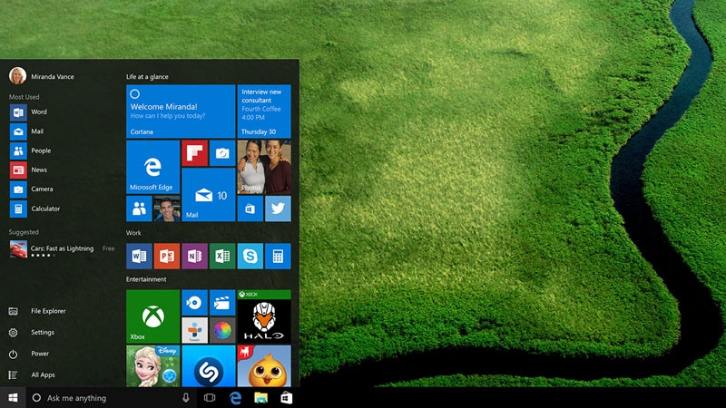This screenshot has height=408, width=726.
Task: Launch Word tile in Work group
Action: coord(139,256)
